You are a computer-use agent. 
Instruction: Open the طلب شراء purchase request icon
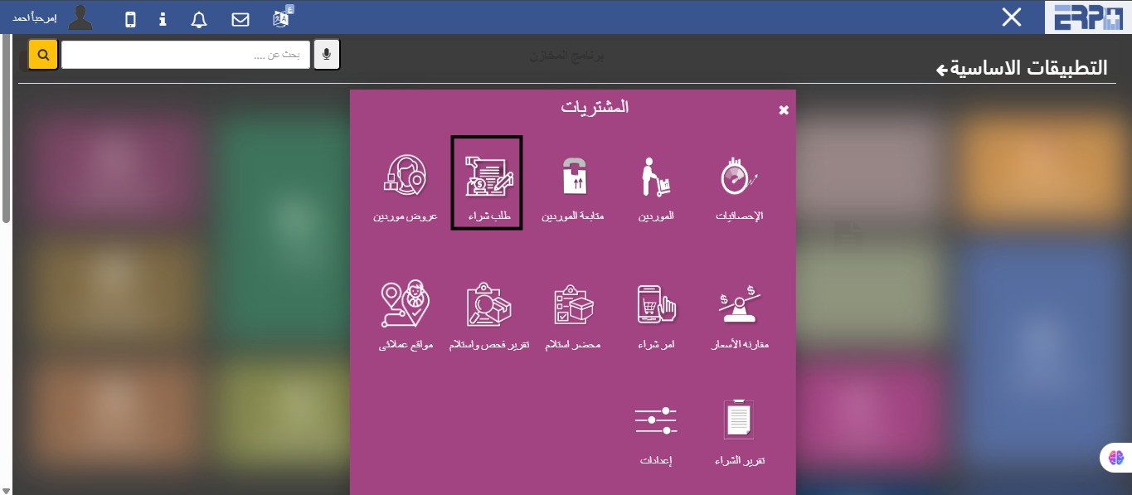click(487, 183)
